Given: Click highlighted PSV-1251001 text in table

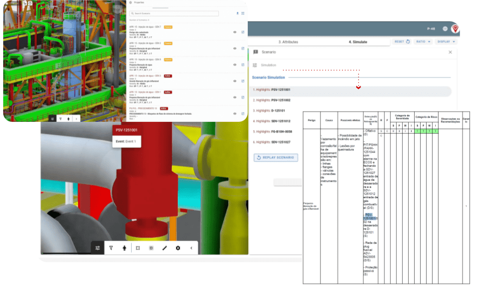Looking at the screenshot, I should pyautogui.click(x=370, y=217).
